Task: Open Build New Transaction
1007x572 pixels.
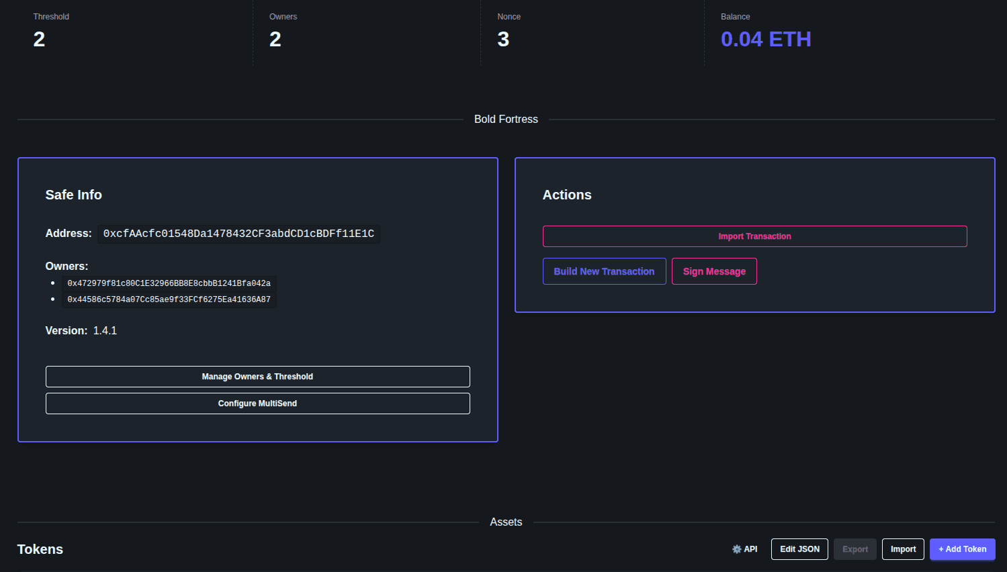Action: tap(603, 271)
